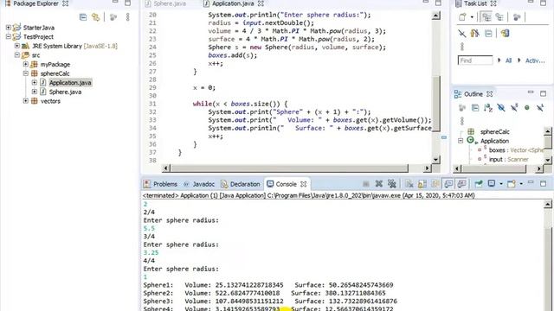Open the Open Console dropdown arrow
This screenshot has width=554, height=311.
point(521,184)
